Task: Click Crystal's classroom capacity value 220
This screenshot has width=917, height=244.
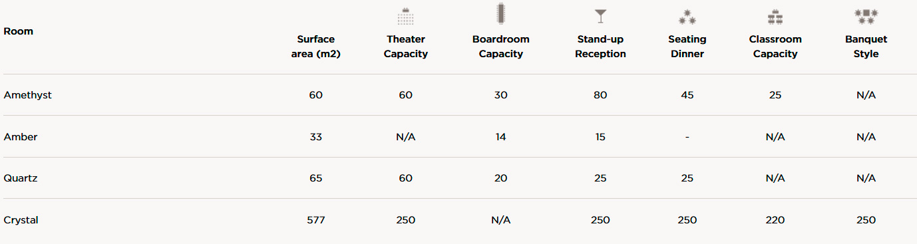Action: [x=775, y=220]
